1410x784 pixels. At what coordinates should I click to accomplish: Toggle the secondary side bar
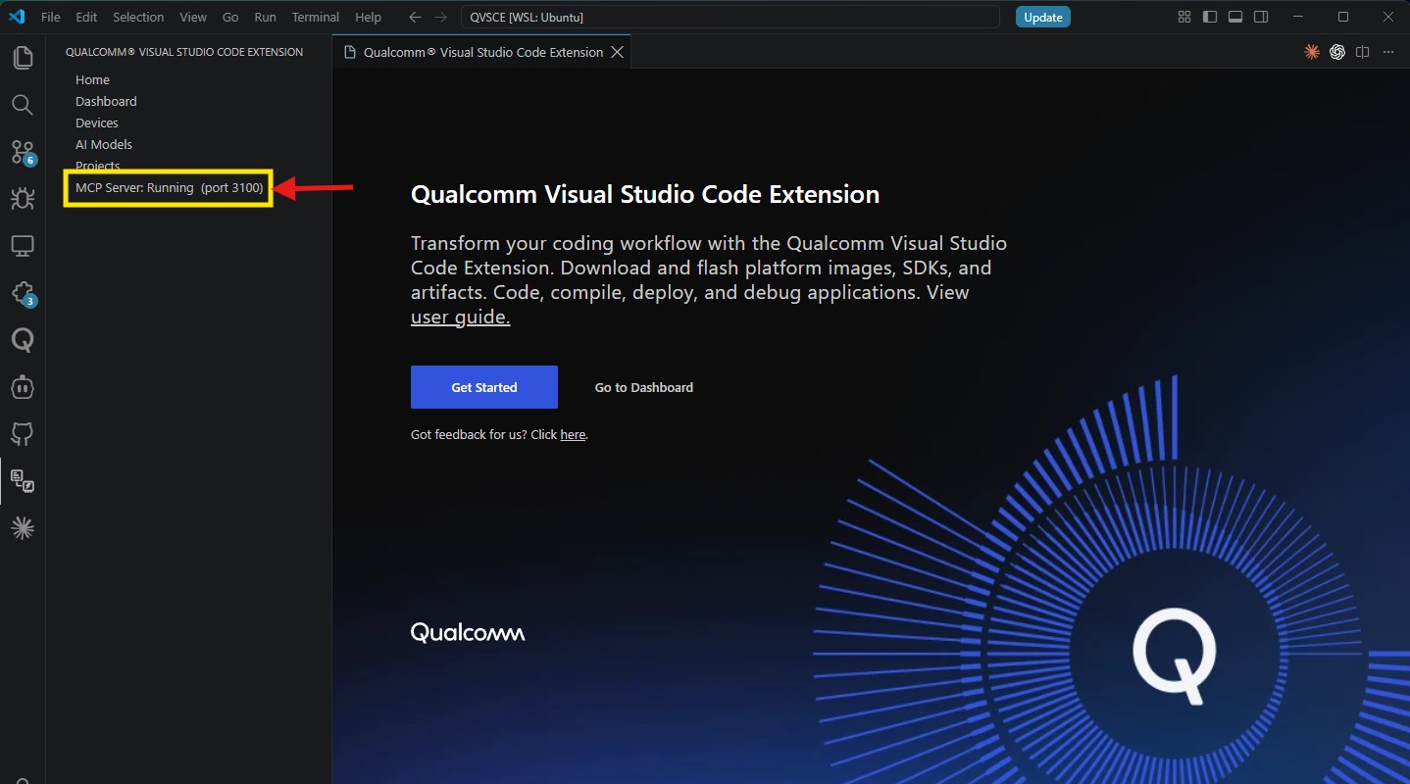1261,17
